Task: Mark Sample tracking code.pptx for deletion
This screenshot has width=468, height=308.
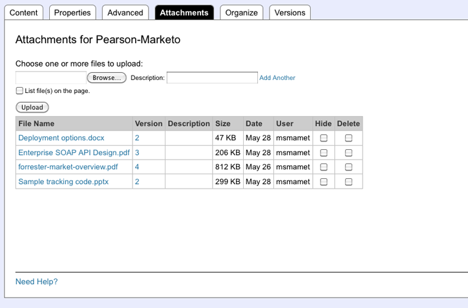Action: tap(348, 182)
